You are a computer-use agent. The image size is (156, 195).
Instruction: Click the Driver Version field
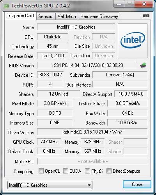click(92, 132)
